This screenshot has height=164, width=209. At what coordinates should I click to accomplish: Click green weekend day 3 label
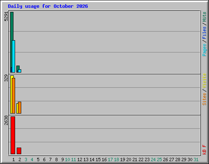pyautogui.click(x=26, y=159)
